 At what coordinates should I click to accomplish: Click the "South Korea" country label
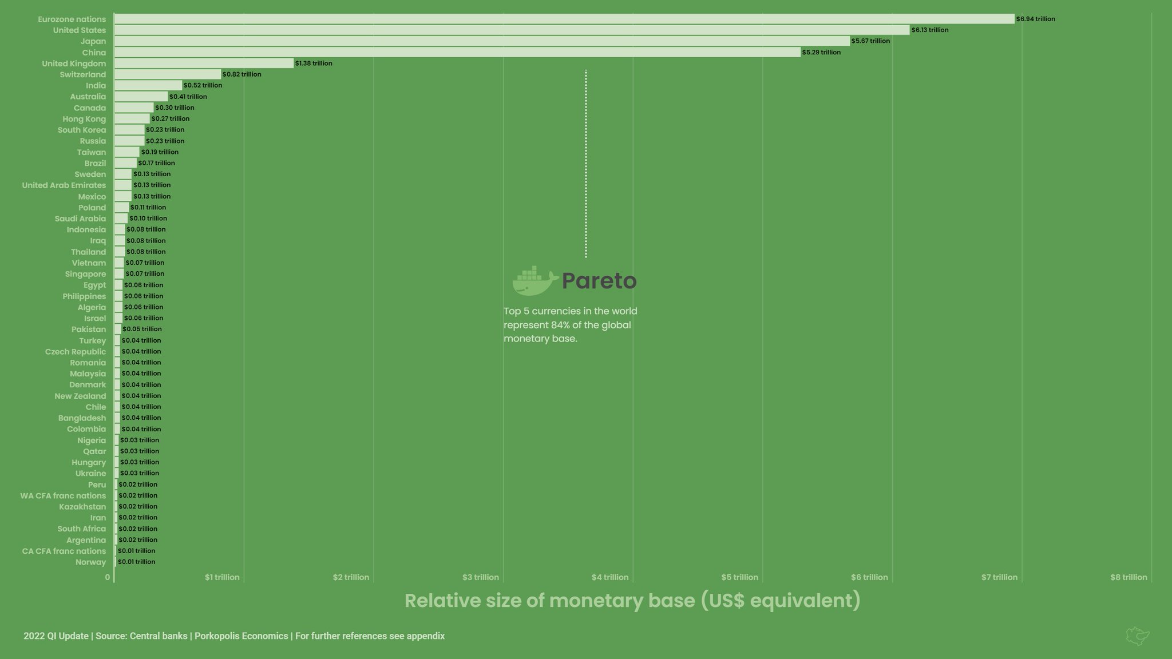coord(82,130)
